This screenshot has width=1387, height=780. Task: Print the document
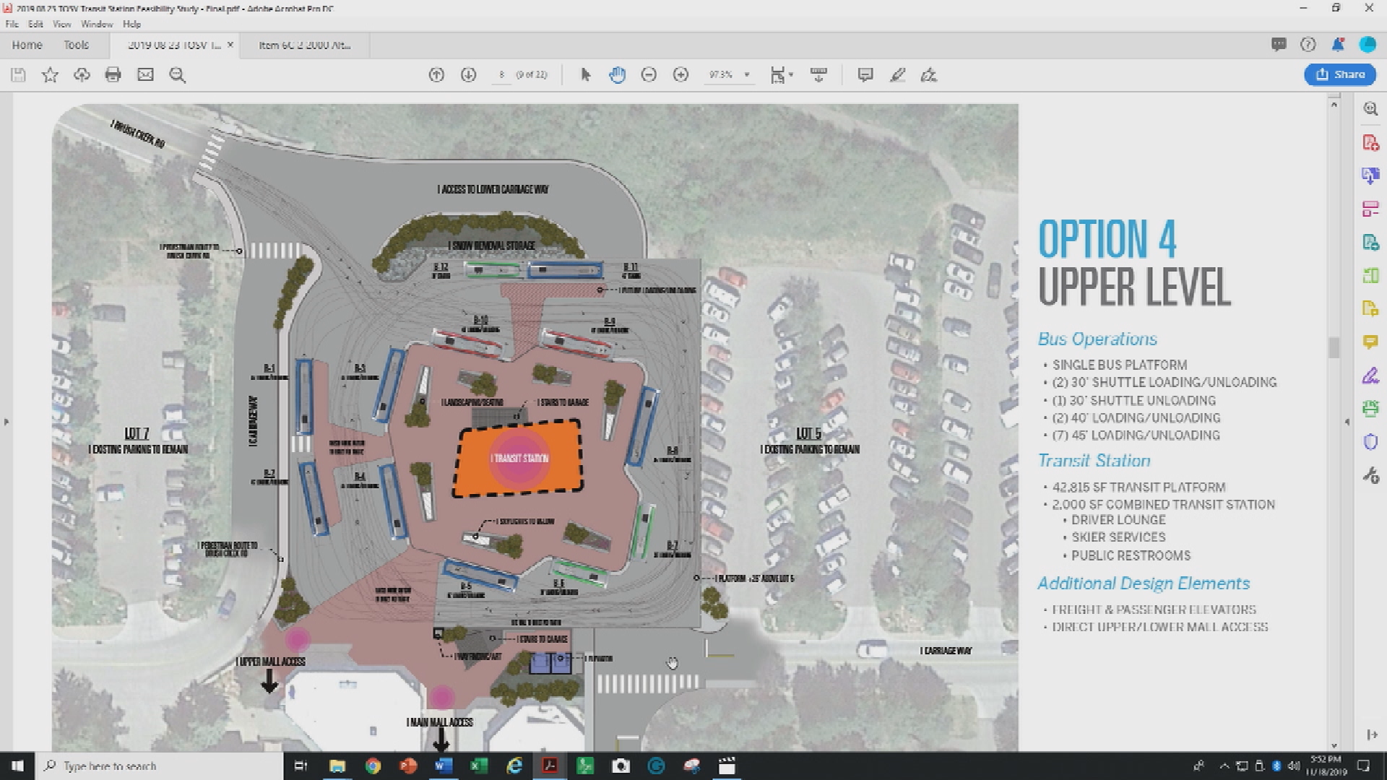tap(113, 74)
